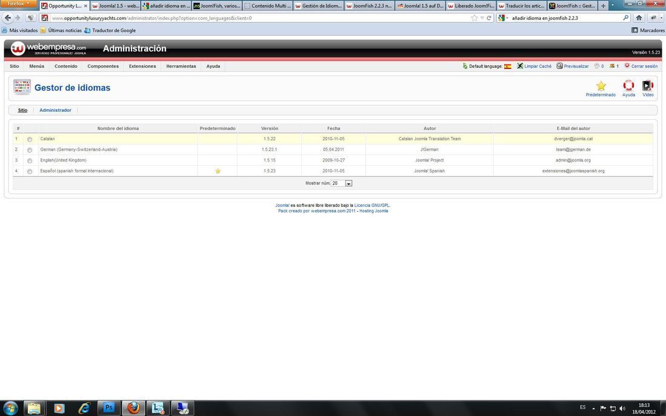
Task: Click the team@jgerman.de email cell
Action: click(x=573, y=150)
